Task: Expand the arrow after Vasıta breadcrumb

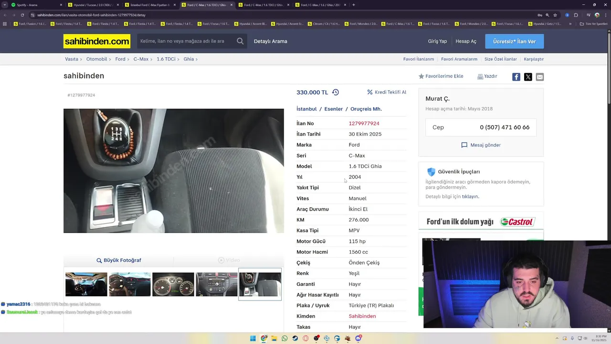Action: pos(82,59)
